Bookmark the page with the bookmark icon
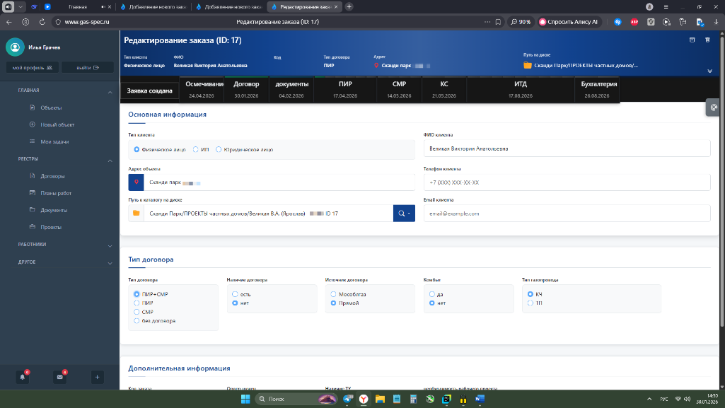The height and width of the screenshot is (408, 725). (498, 22)
